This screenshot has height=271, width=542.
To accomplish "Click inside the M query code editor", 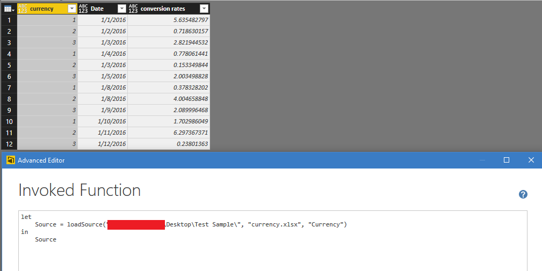I will point(273,240).
